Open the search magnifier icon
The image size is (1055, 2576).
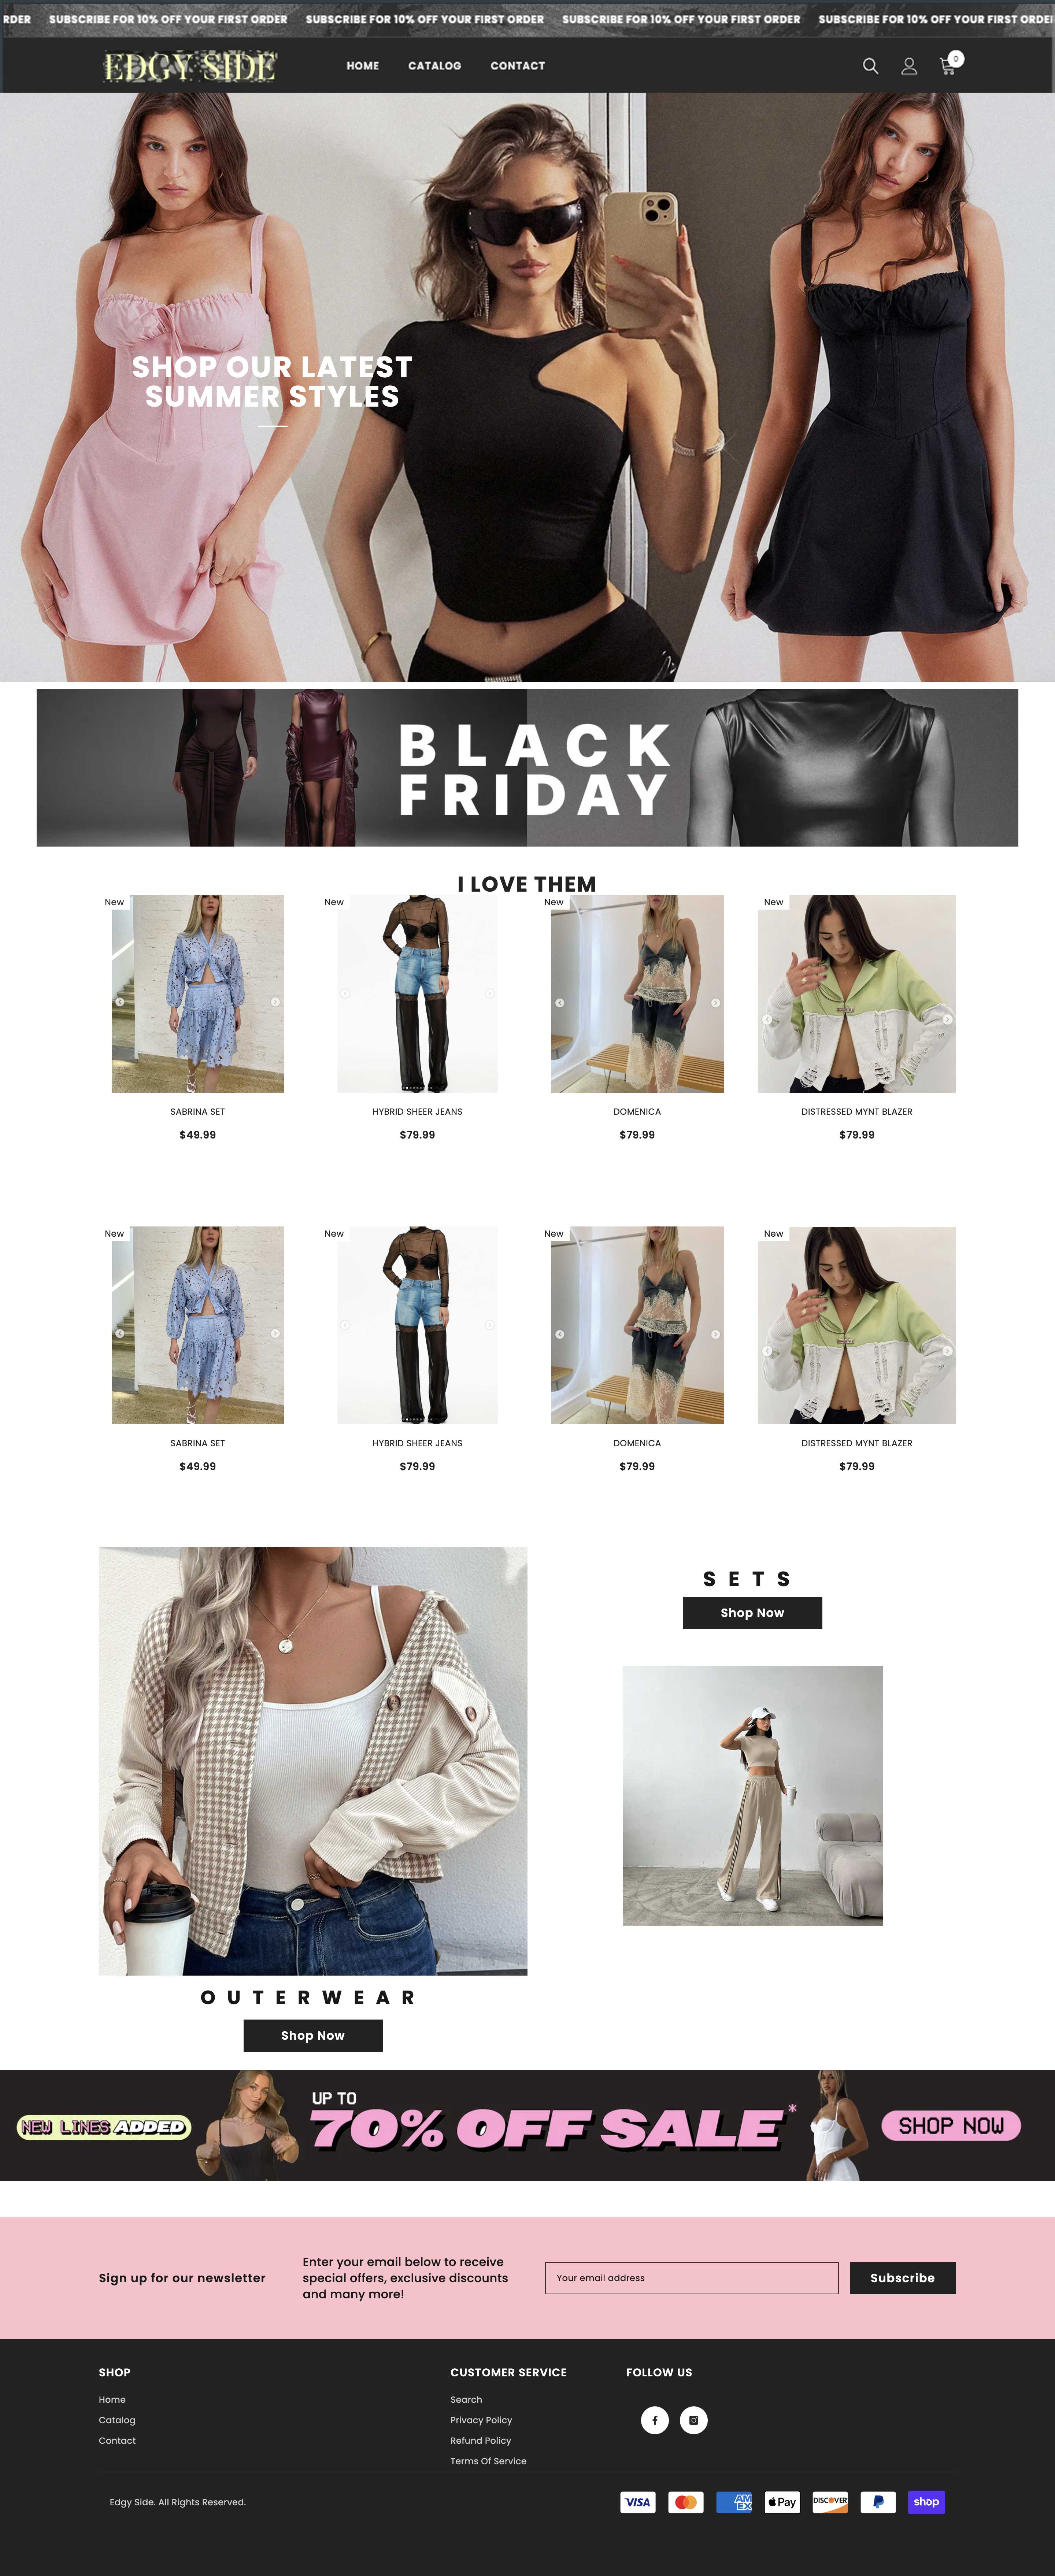pyautogui.click(x=870, y=66)
